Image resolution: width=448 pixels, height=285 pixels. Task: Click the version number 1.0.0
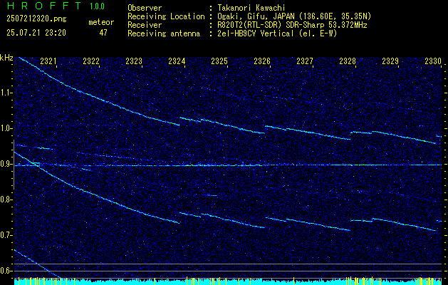pyautogui.click(x=97, y=6)
